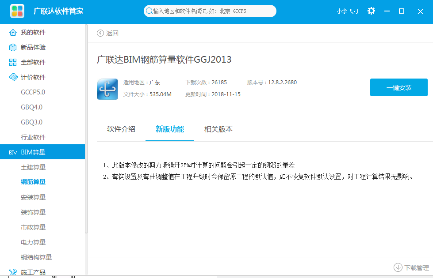Maximize the window
Viewport: 433px width, 278px height.
click(x=402, y=11)
